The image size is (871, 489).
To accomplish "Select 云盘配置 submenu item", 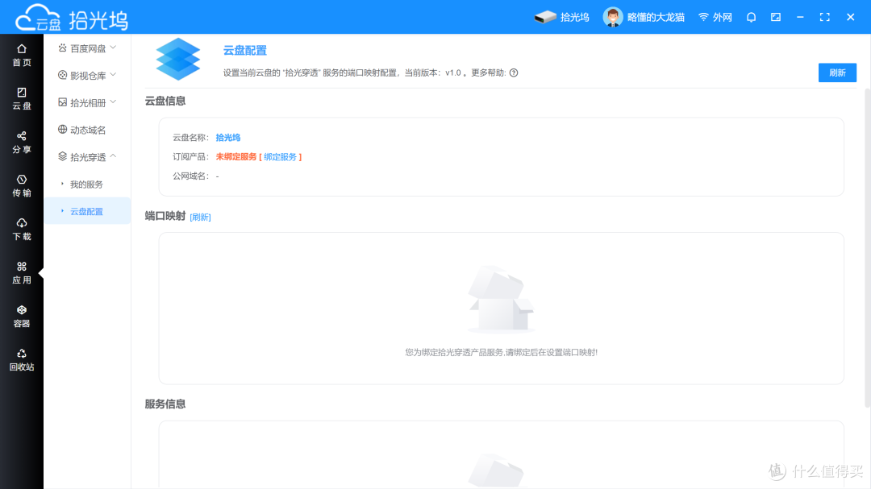I will 87,212.
